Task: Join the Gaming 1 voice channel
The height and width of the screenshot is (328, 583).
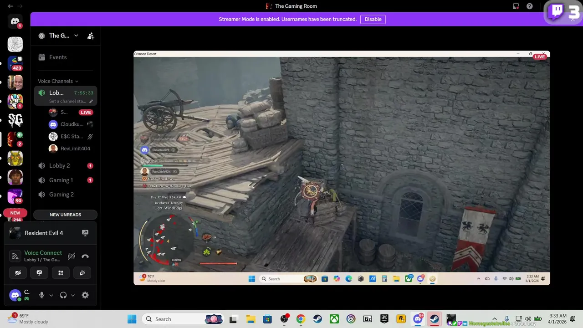Action: [x=66, y=180]
